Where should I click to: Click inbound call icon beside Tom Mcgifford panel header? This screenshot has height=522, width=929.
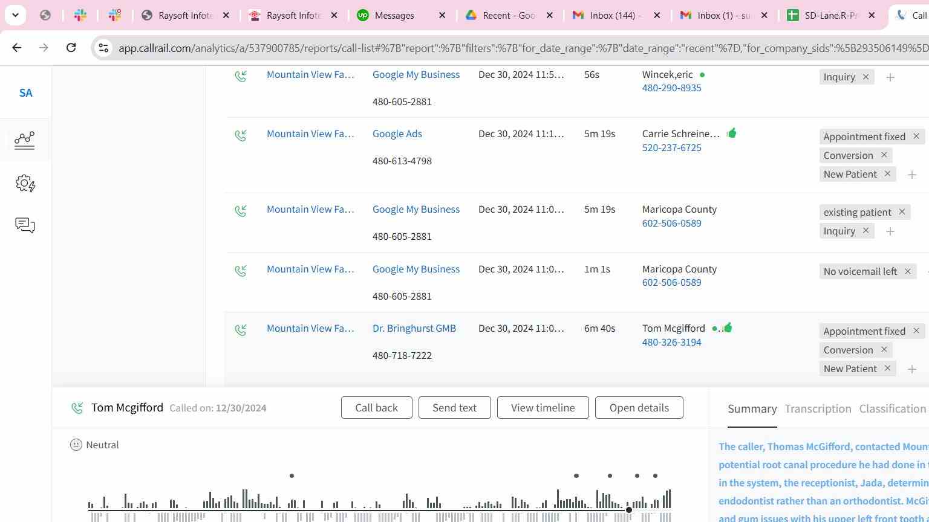[77, 408]
